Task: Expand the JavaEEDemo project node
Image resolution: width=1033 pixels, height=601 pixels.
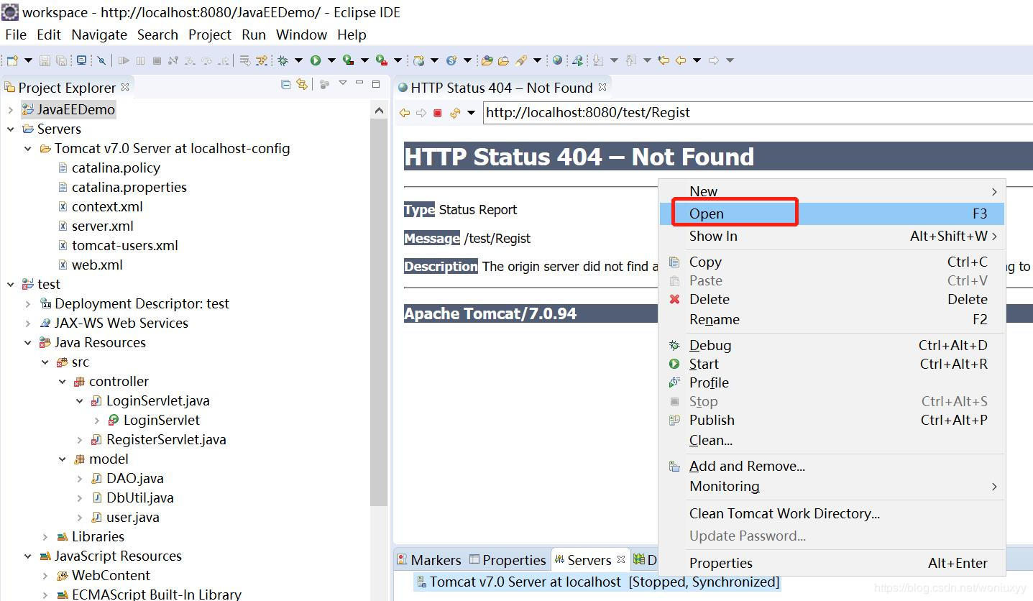Action: pyautogui.click(x=10, y=110)
